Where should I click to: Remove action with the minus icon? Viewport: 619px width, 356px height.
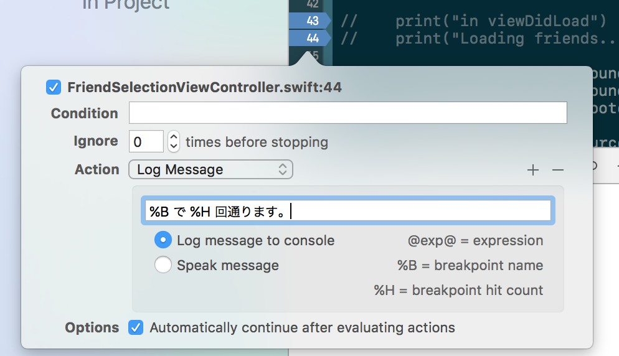[x=558, y=170]
